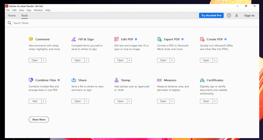
Task: Click the Create PDF icon
Action: [202, 39]
